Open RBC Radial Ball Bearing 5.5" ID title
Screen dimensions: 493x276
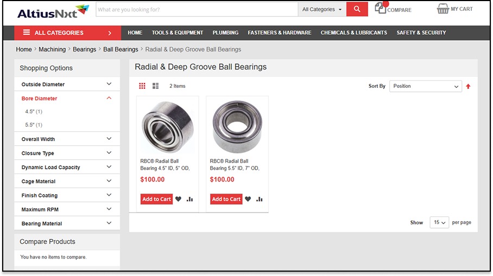tap(235, 164)
